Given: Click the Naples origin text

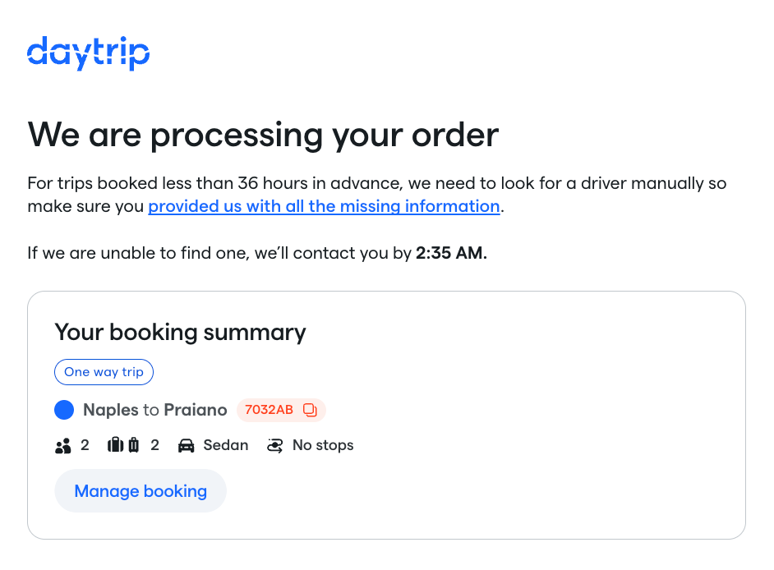Looking at the screenshot, I should pyautogui.click(x=111, y=410).
